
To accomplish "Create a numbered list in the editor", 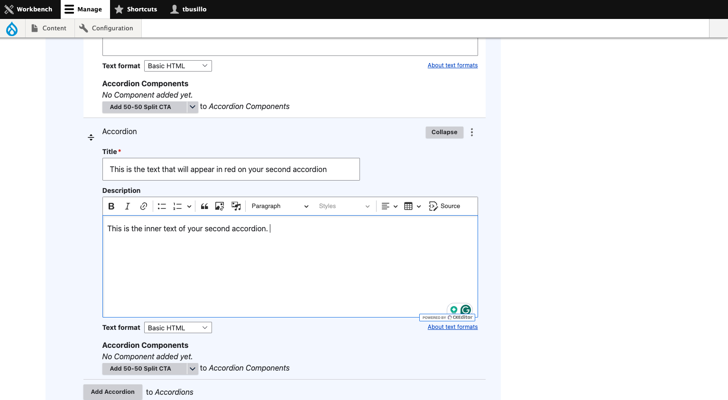I will tap(177, 206).
